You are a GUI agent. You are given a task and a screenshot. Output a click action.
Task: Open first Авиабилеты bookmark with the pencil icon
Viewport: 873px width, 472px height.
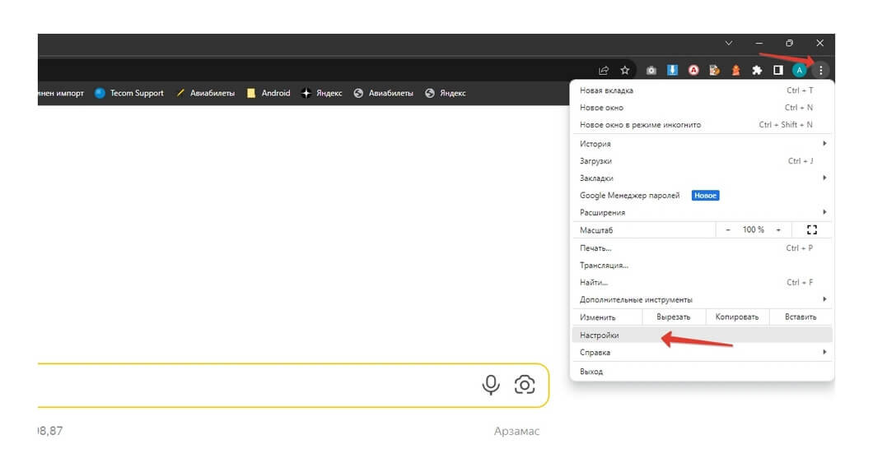205,94
